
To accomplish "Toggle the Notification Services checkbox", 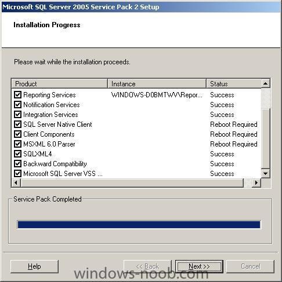I will tap(17, 105).
